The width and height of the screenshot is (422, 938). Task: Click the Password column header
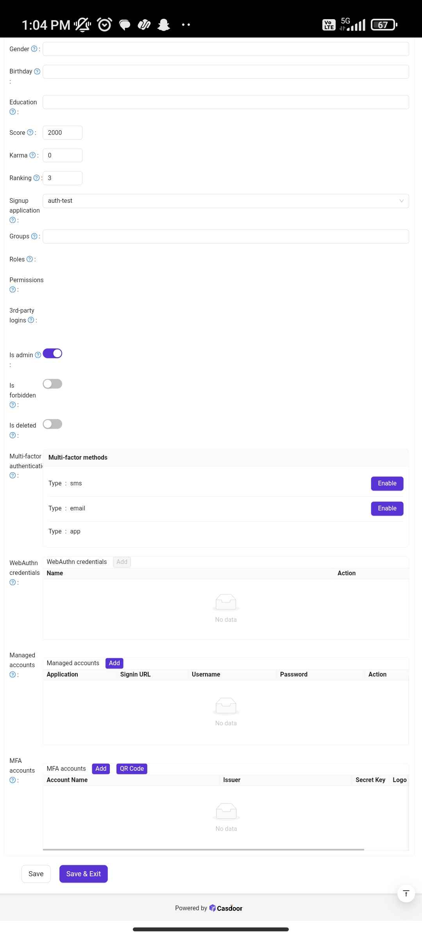tap(294, 675)
